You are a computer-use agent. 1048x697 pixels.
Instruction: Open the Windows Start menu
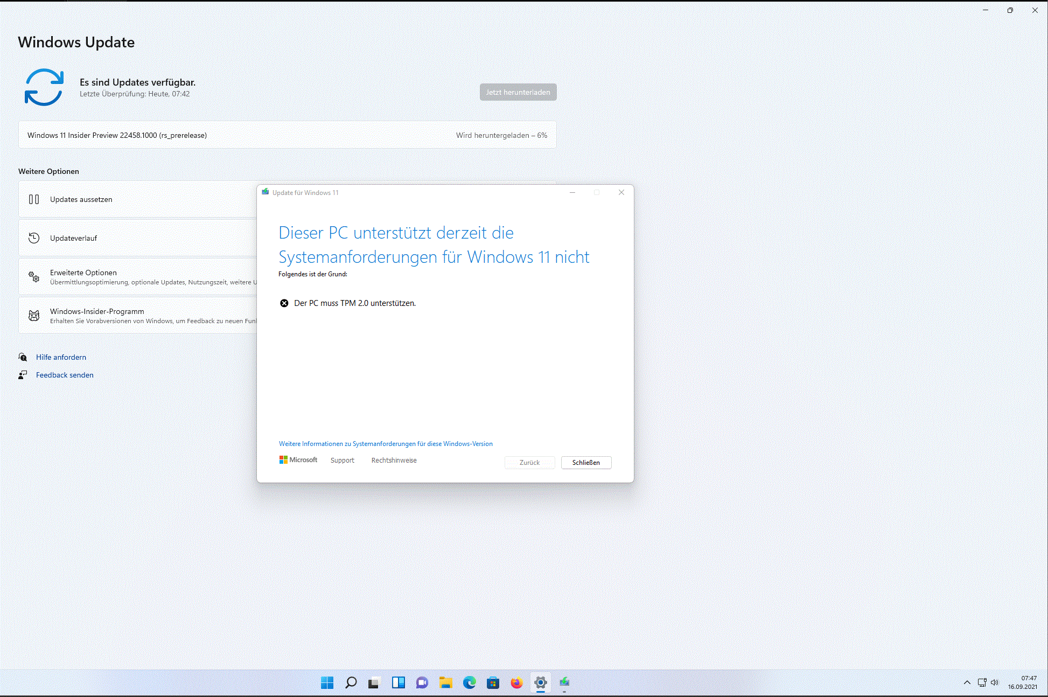(327, 683)
